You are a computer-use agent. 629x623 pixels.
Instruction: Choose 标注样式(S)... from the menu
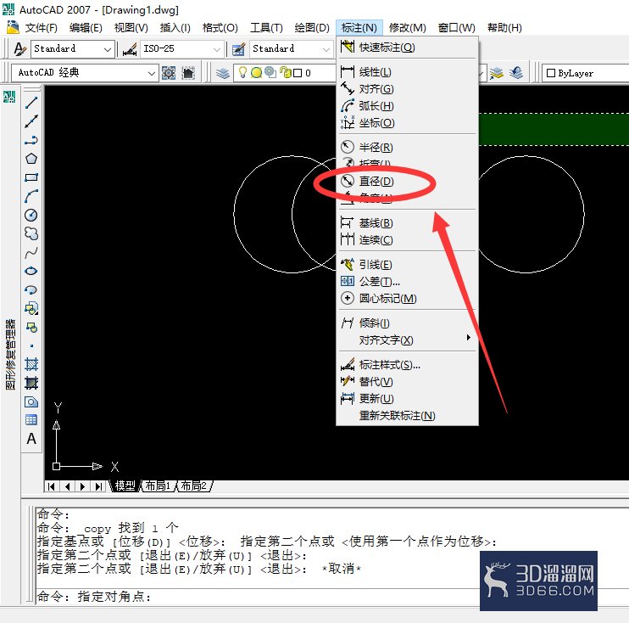coord(407,365)
